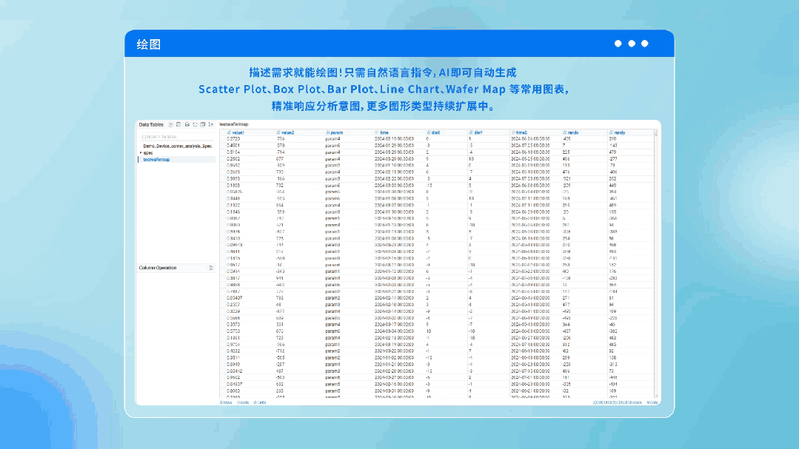Click the Column Operation panel icon

pyautogui.click(x=211, y=268)
